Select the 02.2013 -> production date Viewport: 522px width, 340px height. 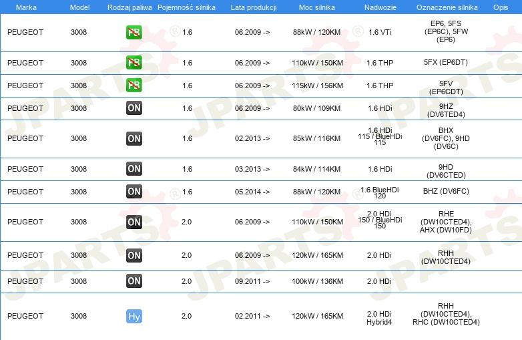pos(252,138)
